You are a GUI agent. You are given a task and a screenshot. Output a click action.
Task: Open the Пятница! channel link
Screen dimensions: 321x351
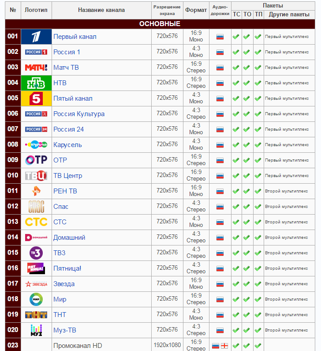[x=67, y=268]
